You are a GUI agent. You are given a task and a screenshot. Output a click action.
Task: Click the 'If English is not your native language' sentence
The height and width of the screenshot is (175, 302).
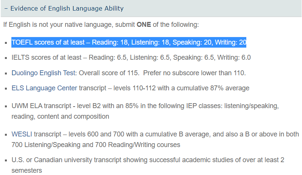click(x=101, y=25)
